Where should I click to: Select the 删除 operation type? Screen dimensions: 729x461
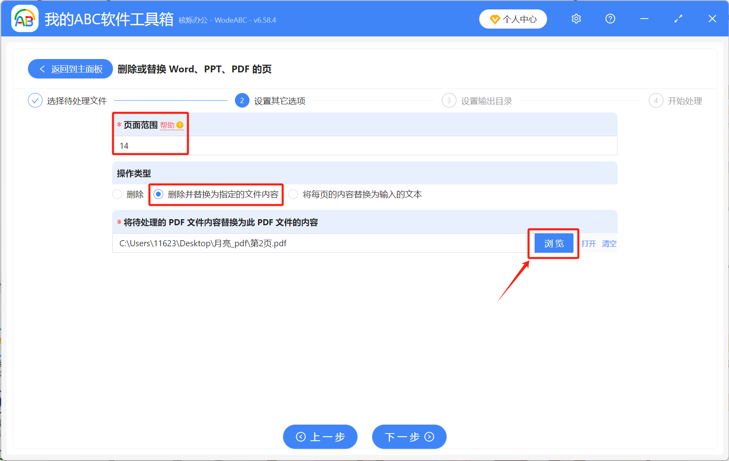point(117,195)
